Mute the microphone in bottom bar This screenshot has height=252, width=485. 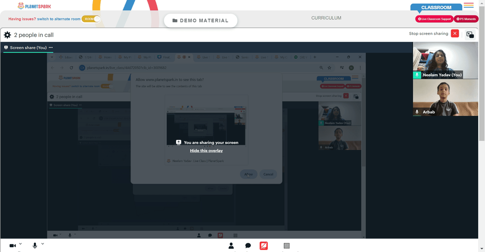(34, 246)
